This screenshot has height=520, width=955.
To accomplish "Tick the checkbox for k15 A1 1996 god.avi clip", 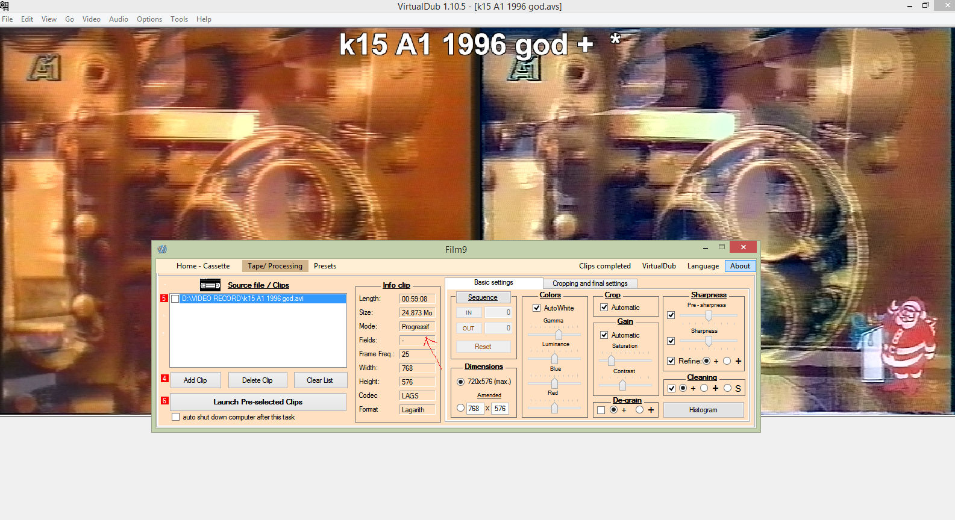I will (x=175, y=299).
